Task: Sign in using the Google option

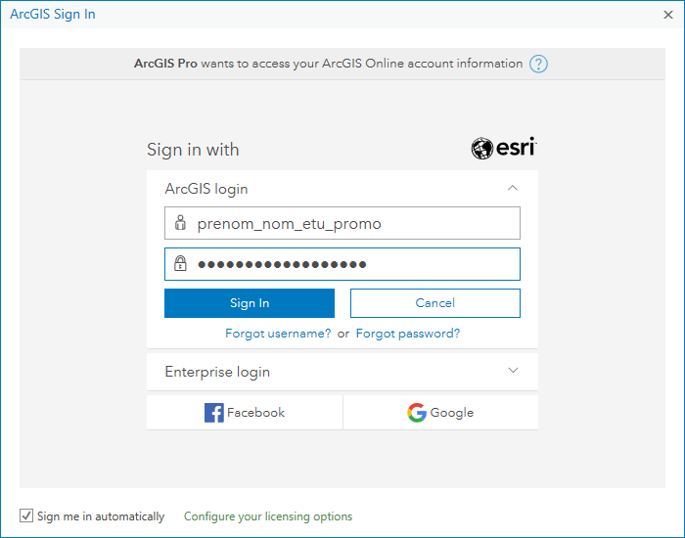Action: click(x=440, y=413)
